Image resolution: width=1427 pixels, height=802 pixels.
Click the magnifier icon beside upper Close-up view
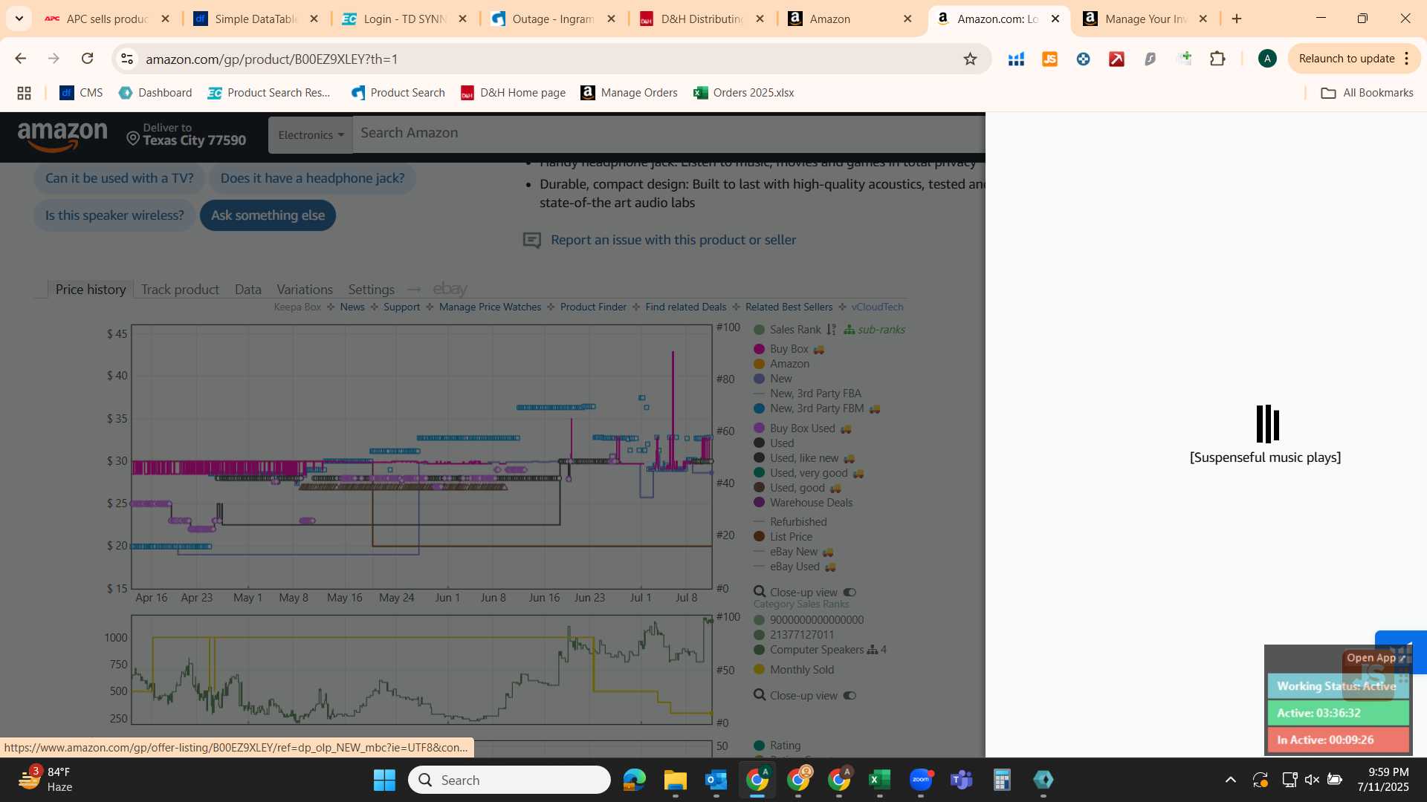click(x=760, y=592)
